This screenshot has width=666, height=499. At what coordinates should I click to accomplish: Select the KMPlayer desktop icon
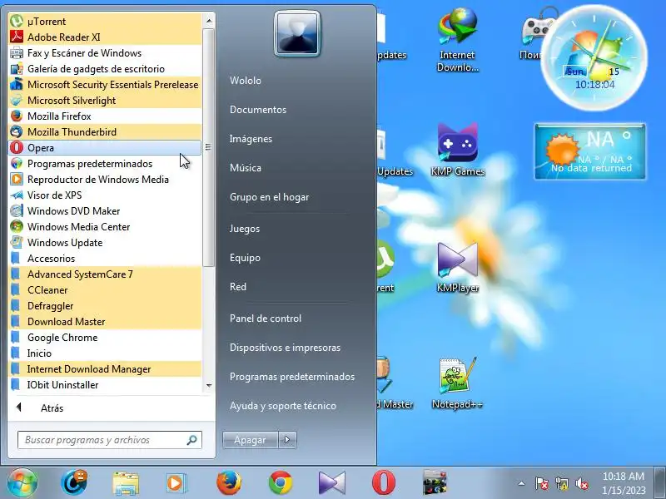coord(457,267)
